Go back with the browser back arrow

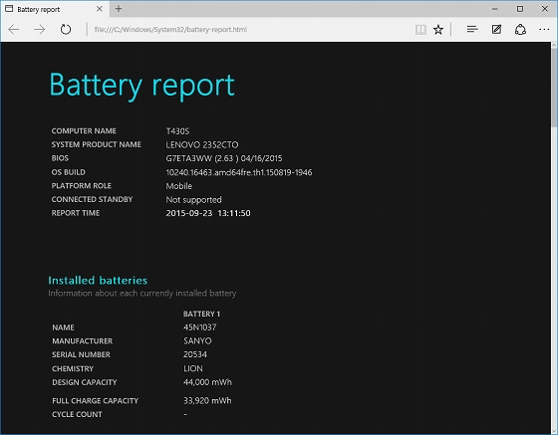point(14,30)
